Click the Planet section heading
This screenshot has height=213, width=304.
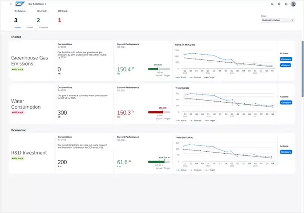16,37
